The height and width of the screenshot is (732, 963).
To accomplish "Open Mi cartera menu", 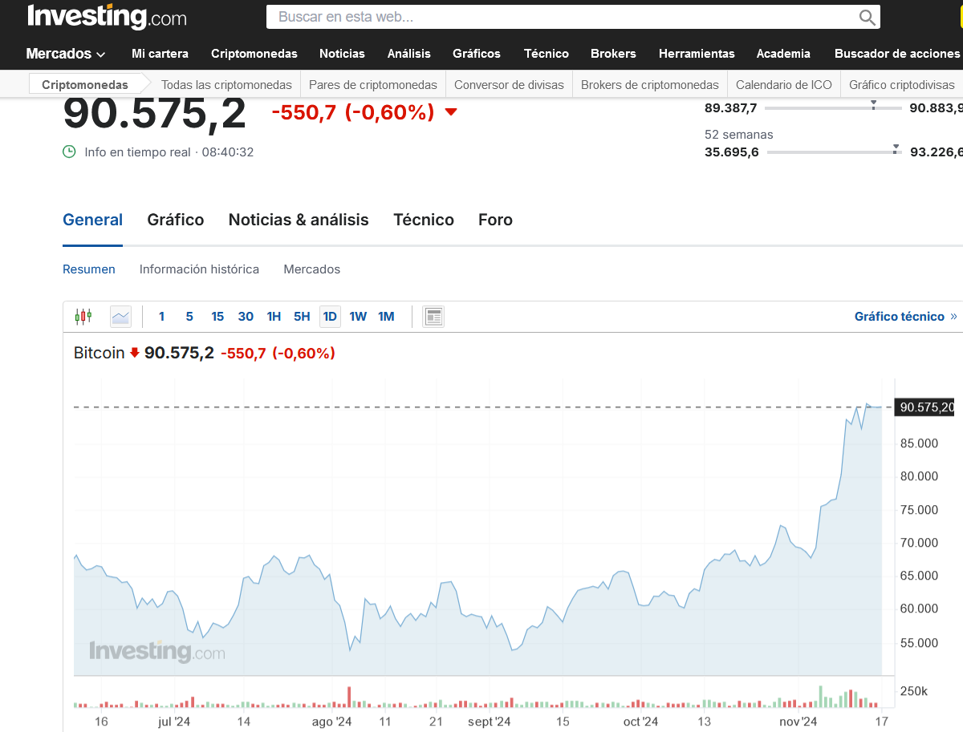I will pyautogui.click(x=160, y=54).
